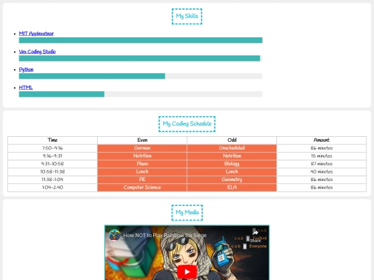The width and height of the screenshot is (374, 280).
Task: Click the Amount column header
Action: click(321, 140)
